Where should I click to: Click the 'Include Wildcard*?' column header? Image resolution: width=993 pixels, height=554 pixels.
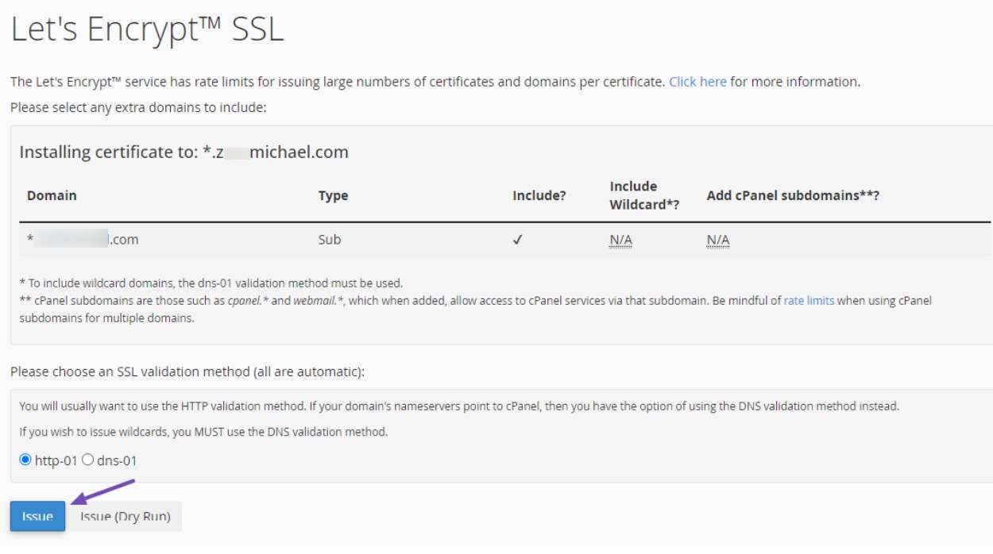coord(644,195)
